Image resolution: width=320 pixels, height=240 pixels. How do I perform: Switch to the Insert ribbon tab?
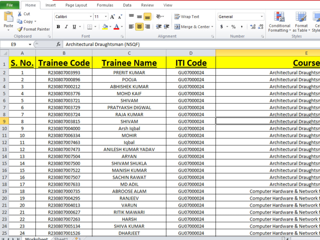[51, 5]
